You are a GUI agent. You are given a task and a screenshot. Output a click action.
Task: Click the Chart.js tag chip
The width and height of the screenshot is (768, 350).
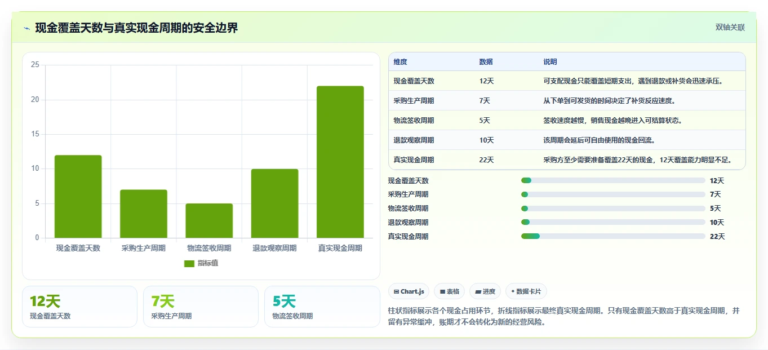click(409, 291)
